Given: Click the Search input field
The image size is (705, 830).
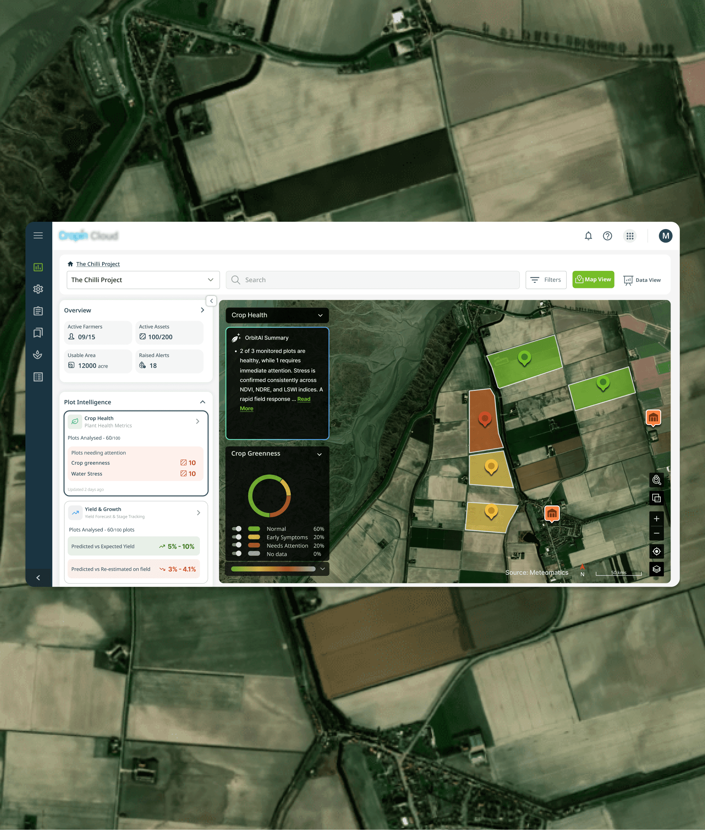Looking at the screenshot, I should pyautogui.click(x=372, y=280).
